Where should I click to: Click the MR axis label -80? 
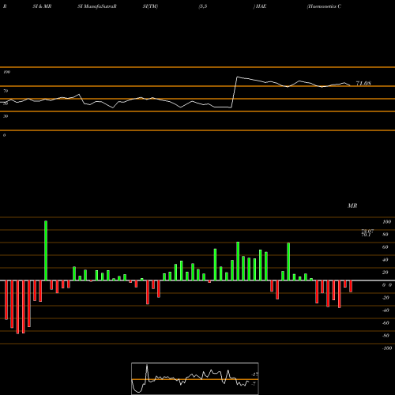pos(386,336)
